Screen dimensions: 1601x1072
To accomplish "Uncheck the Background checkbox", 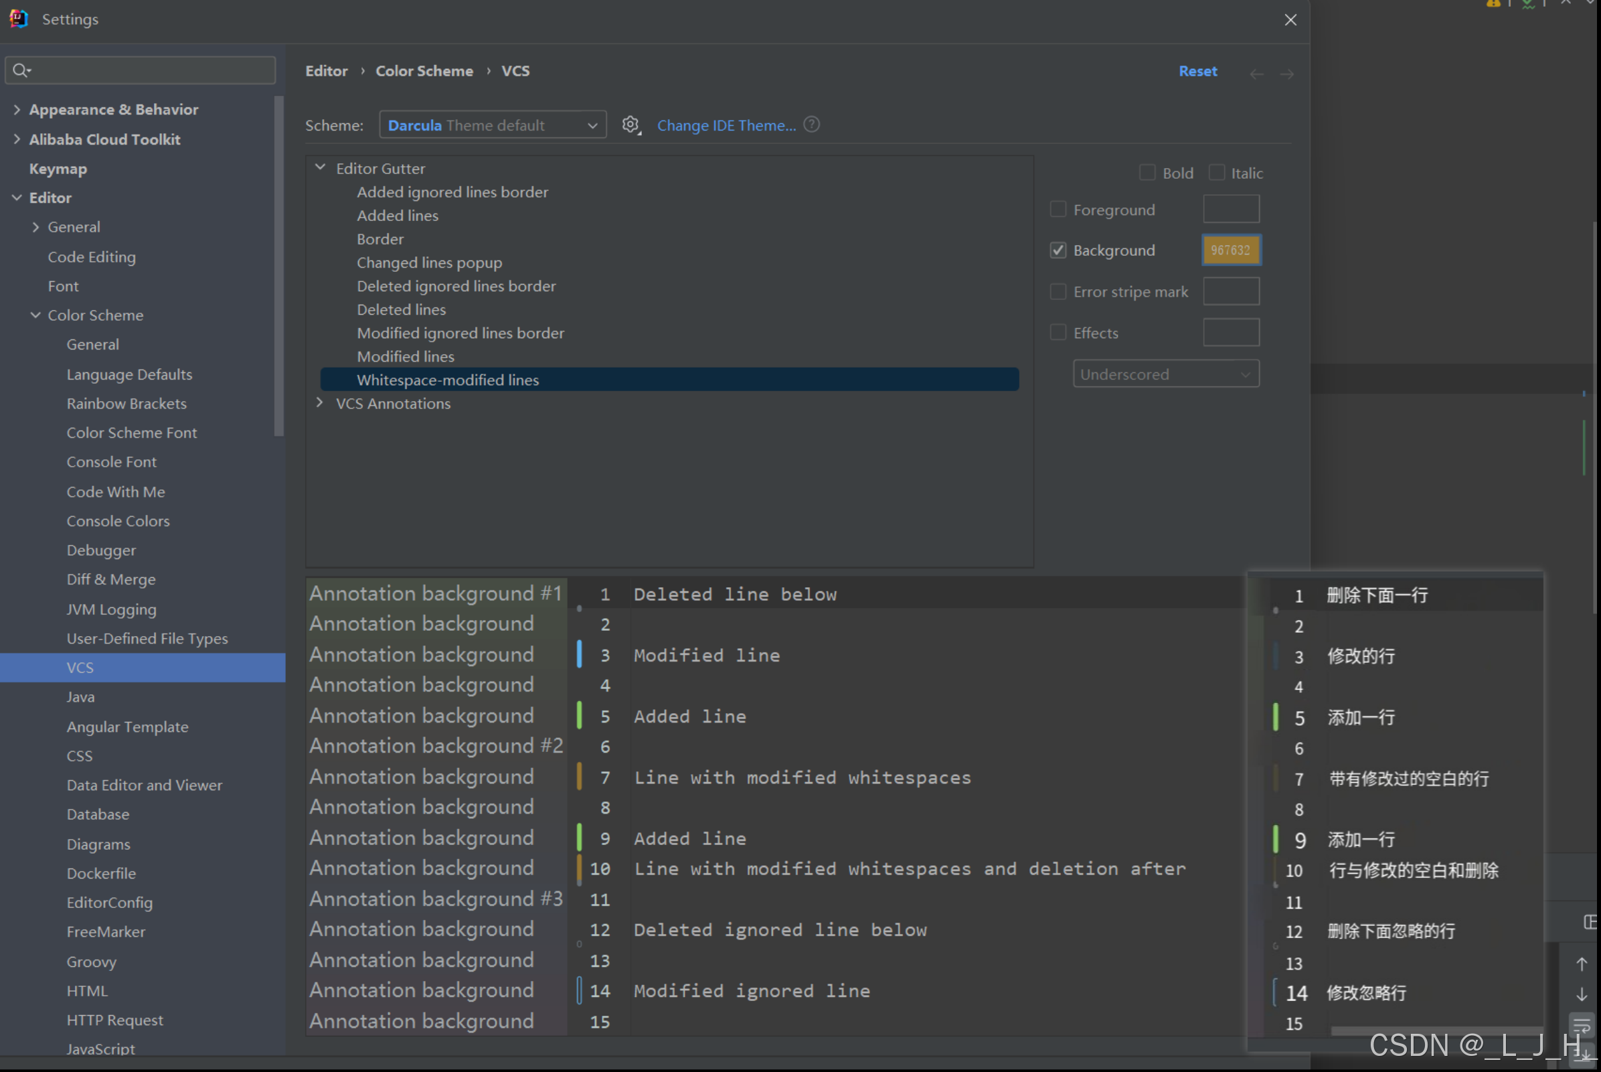I will click(x=1058, y=250).
